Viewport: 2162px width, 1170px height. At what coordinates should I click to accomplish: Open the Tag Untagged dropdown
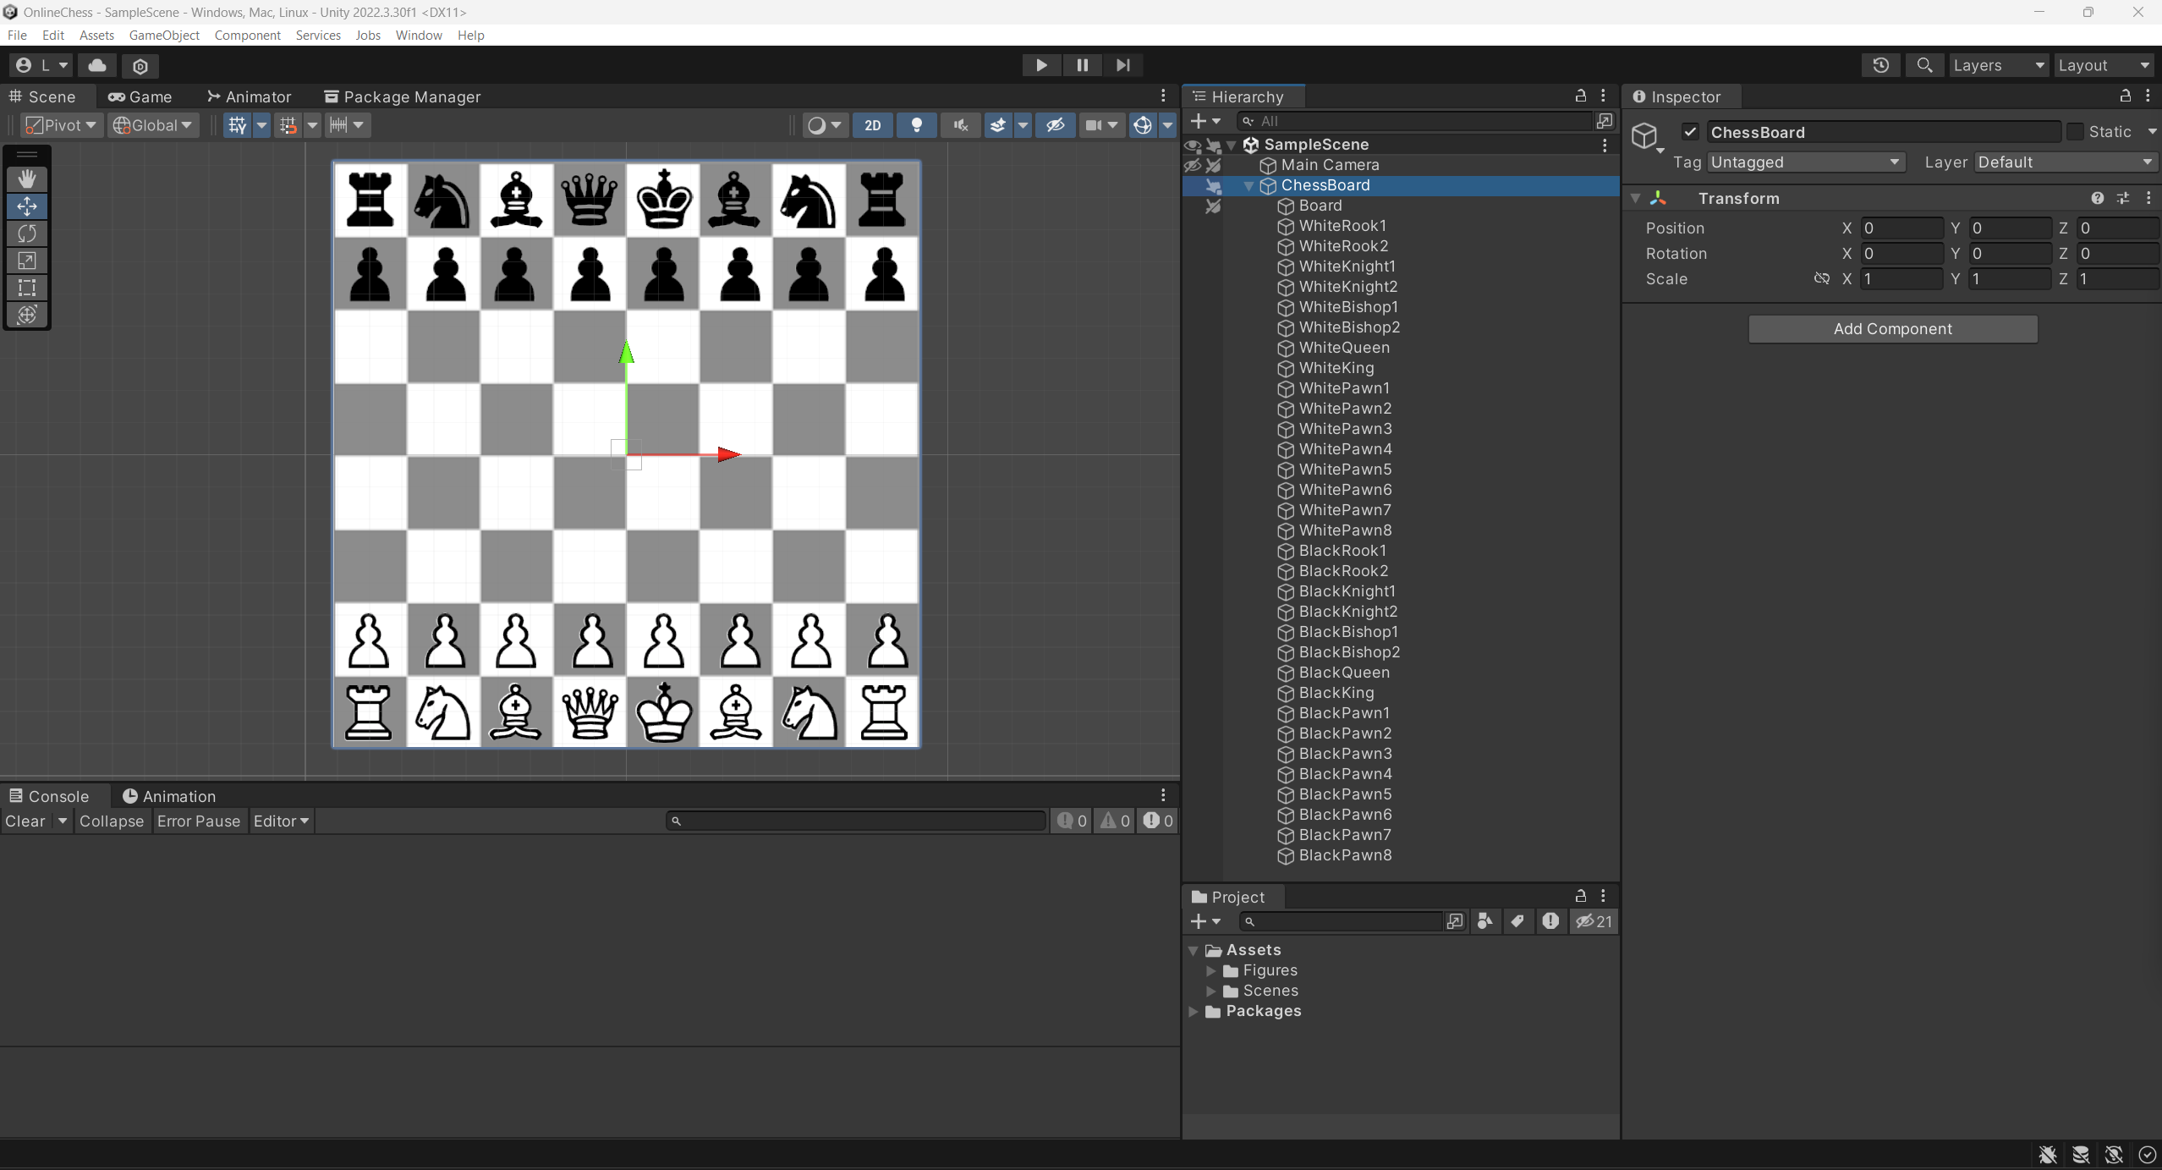1805,162
